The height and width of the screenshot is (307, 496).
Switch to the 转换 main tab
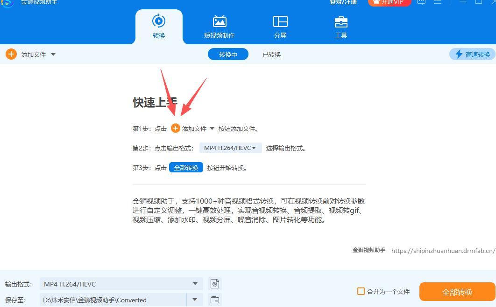(x=159, y=27)
